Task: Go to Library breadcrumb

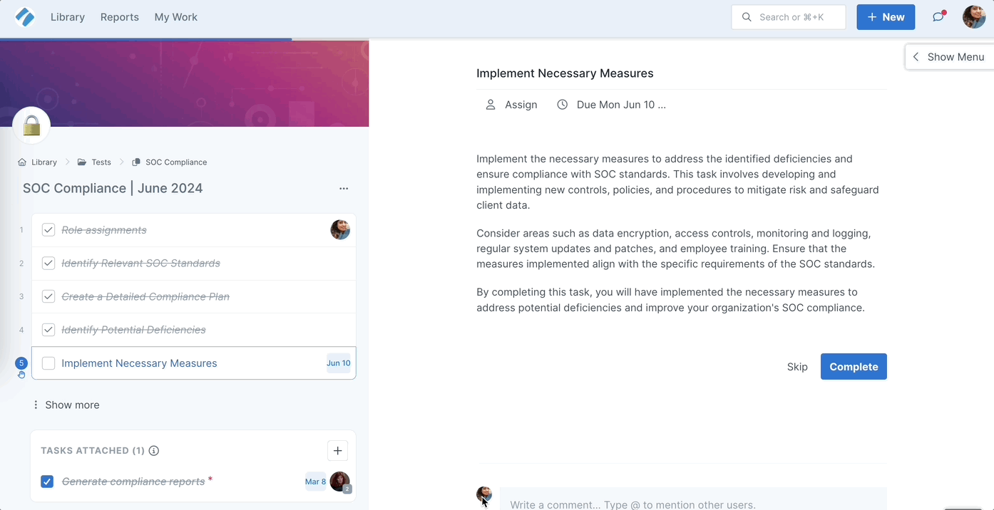Action: [x=44, y=162]
